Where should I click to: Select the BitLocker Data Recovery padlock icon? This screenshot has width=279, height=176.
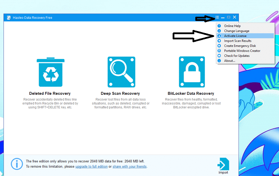[x=191, y=72]
